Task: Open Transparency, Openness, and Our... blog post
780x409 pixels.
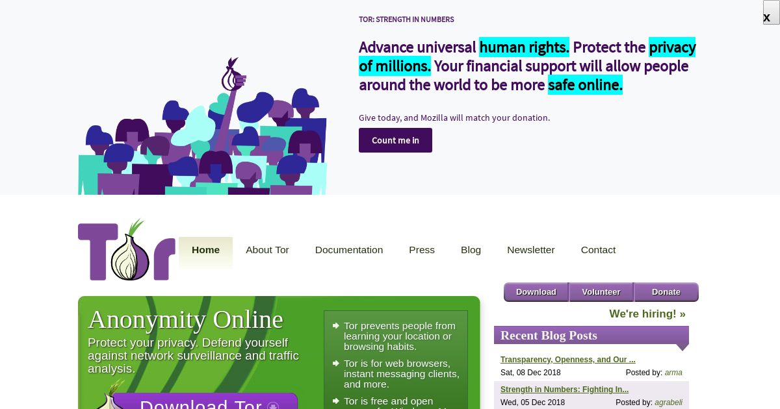Action: (x=568, y=360)
